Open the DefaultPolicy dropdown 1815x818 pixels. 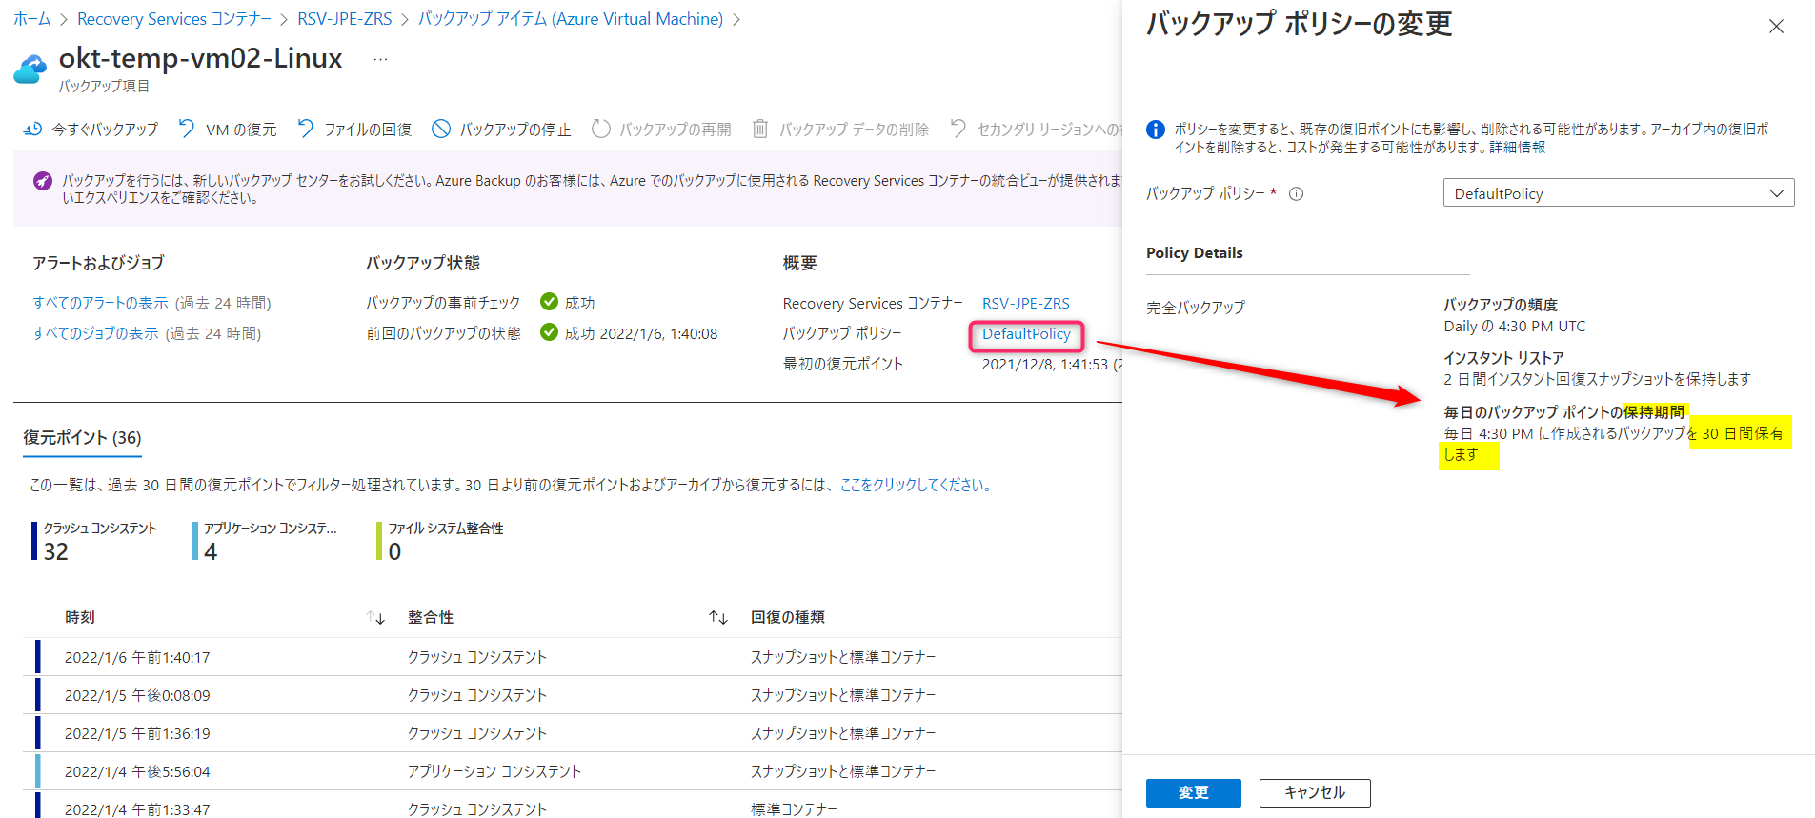tap(1619, 193)
